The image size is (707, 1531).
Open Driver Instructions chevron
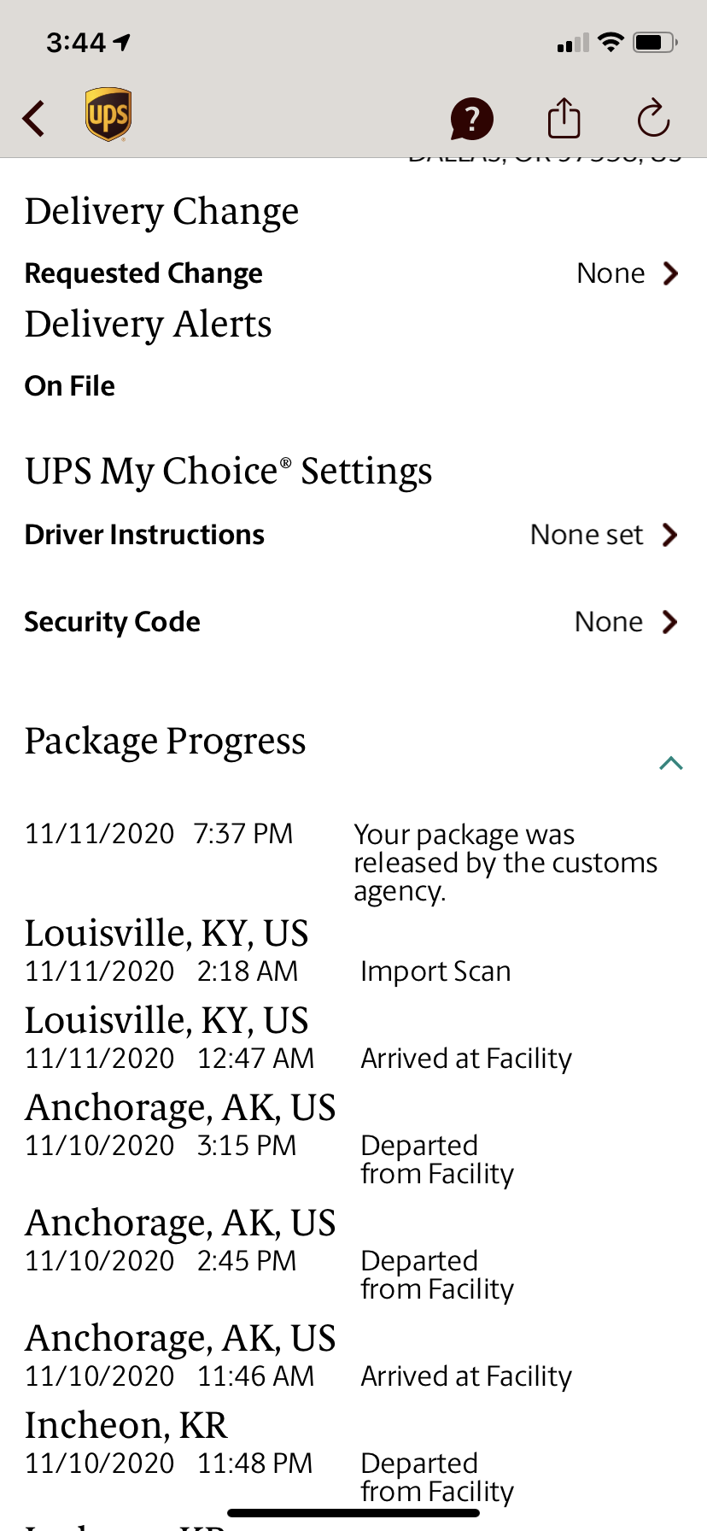(x=670, y=535)
